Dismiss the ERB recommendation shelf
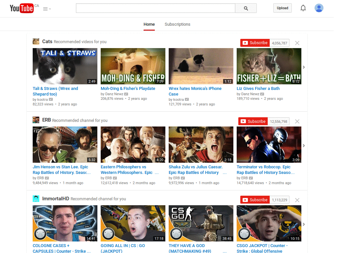 297,122
